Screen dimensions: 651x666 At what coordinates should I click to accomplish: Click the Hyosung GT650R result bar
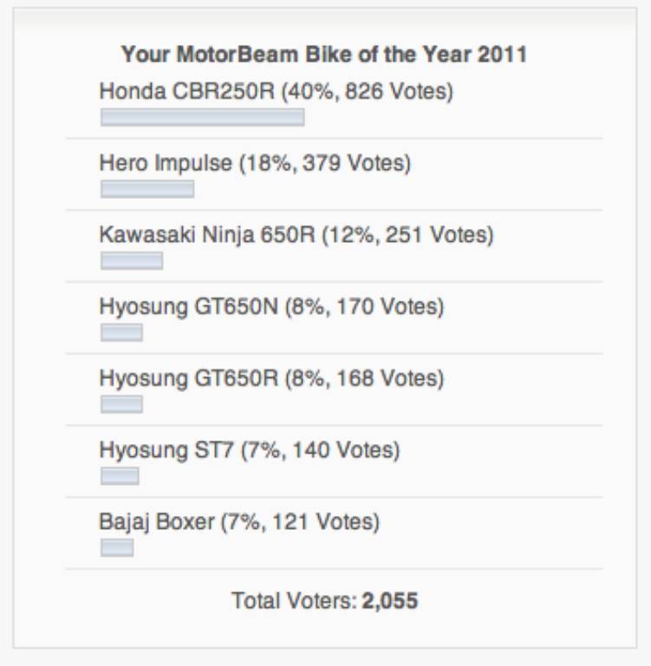point(121,404)
